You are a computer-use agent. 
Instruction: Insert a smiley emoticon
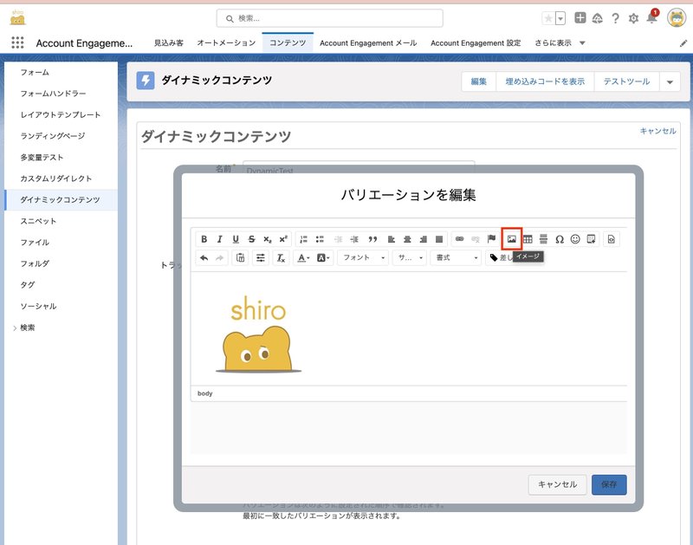click(x=575, y=239)
